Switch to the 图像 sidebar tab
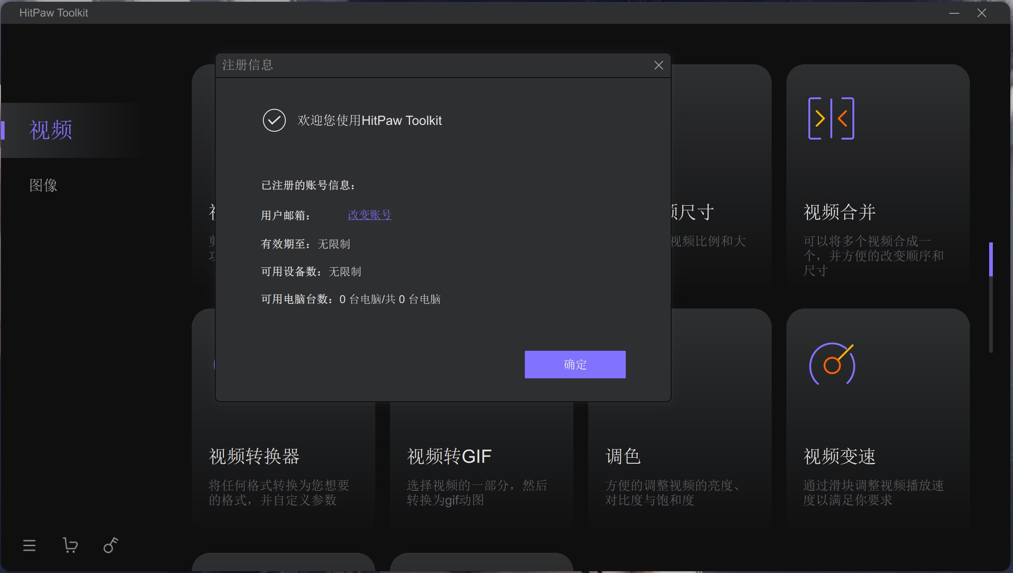Image resolution: width=1013 pixels, height=573 pixels. click(x=43, y=185)
